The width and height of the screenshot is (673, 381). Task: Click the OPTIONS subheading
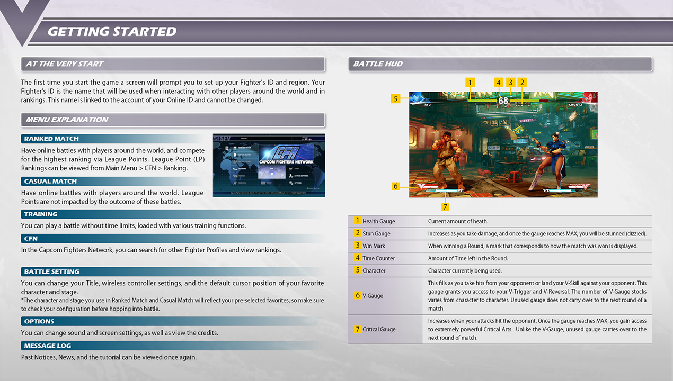[x=39, y=321]
